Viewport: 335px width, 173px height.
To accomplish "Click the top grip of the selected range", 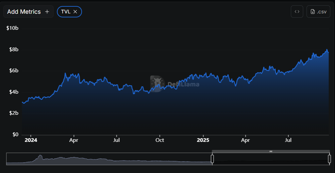I will 271,152.
